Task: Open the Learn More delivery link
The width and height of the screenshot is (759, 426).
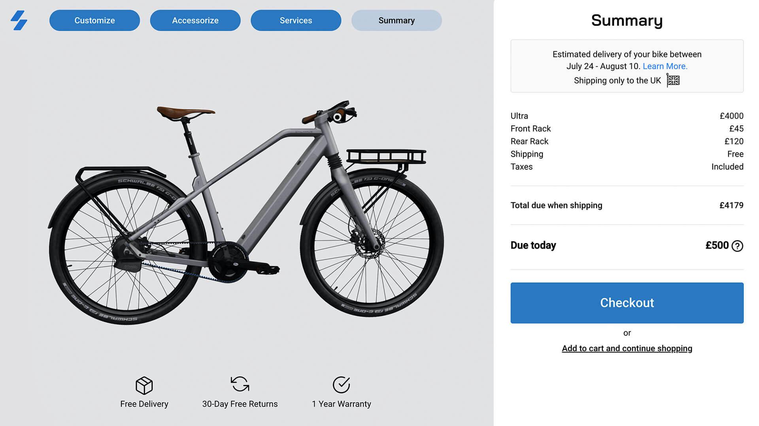Action: 665,66
